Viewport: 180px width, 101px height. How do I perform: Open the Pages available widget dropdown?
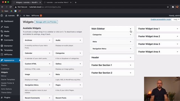(x=80, y=85)
